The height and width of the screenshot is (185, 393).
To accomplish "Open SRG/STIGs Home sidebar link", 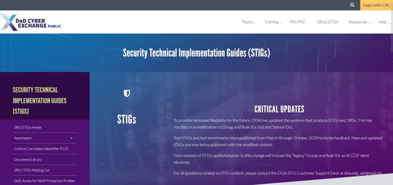I will pyautogui.click(x=28, y=127).
